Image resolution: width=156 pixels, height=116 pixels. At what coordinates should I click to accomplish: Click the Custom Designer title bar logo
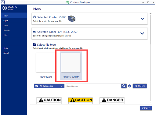point(67,2)
